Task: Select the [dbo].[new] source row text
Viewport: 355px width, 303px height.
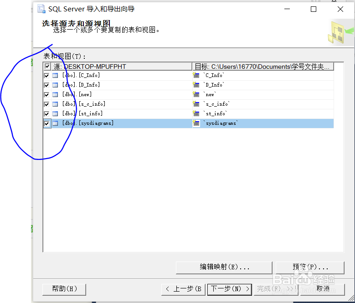Action: (x=77, y=94)
